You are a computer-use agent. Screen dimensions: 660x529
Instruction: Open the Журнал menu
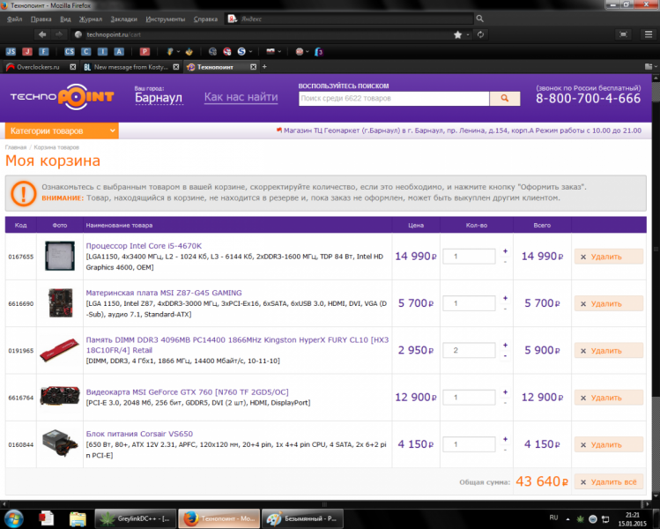pyautogui.click(x=91, y=19)
